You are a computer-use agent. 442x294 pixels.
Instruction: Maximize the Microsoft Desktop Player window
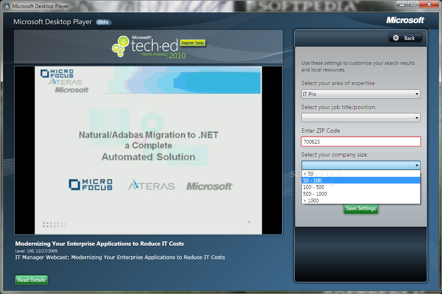(x=413, y=5)
